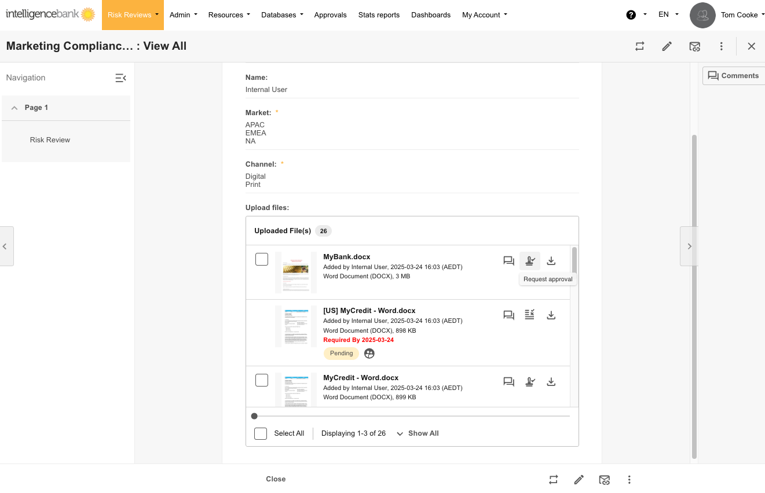This screenshot has width=765, height=493.
Task: Open the Dashboards menu item
Action: [x=431, y=15]
